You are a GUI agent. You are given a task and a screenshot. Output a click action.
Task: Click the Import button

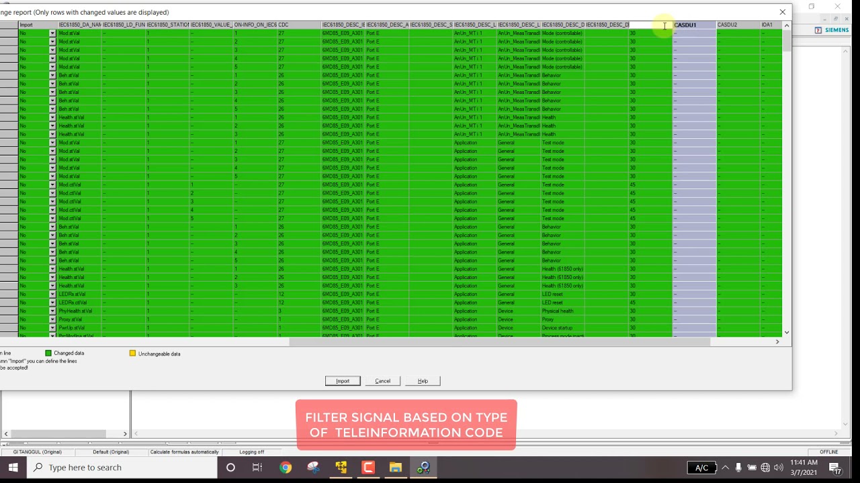pos(343,381)
